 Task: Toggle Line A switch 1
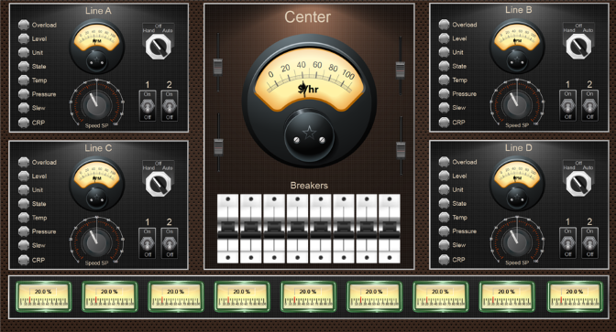[x=148, y=106]
